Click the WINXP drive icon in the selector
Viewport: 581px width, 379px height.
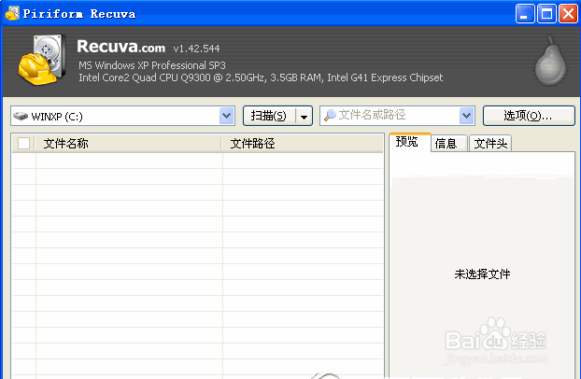[21, 117]
